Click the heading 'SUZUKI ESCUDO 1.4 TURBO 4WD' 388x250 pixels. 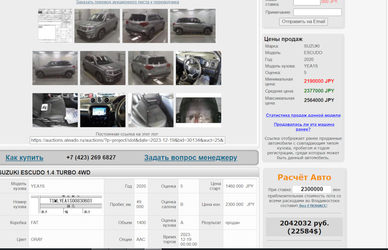point(45,172)
